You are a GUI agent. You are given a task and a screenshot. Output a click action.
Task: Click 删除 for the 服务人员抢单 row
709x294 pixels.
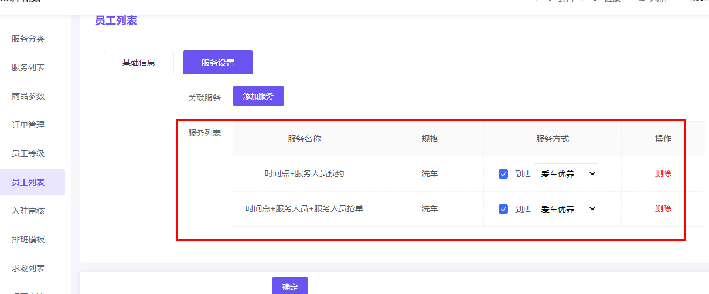point(663,208)
